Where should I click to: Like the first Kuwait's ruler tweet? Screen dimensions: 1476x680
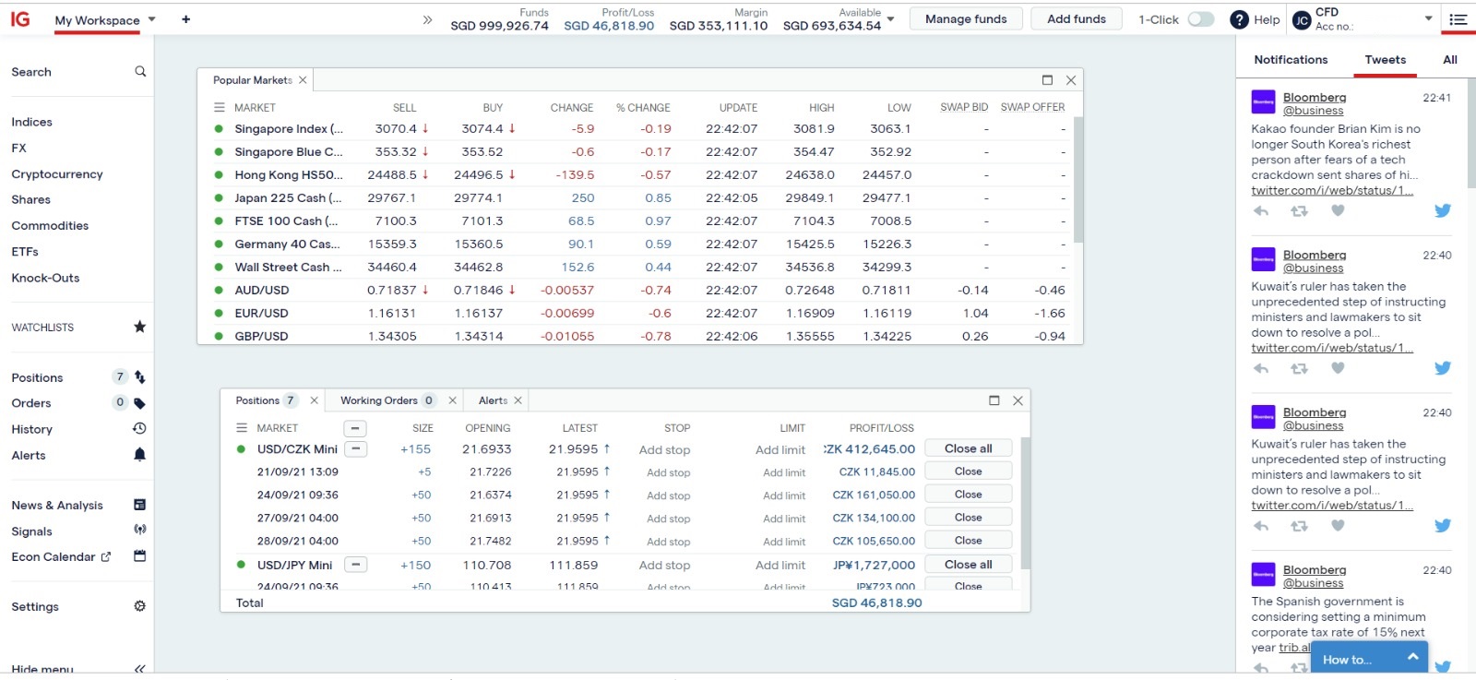[1338, 368]
